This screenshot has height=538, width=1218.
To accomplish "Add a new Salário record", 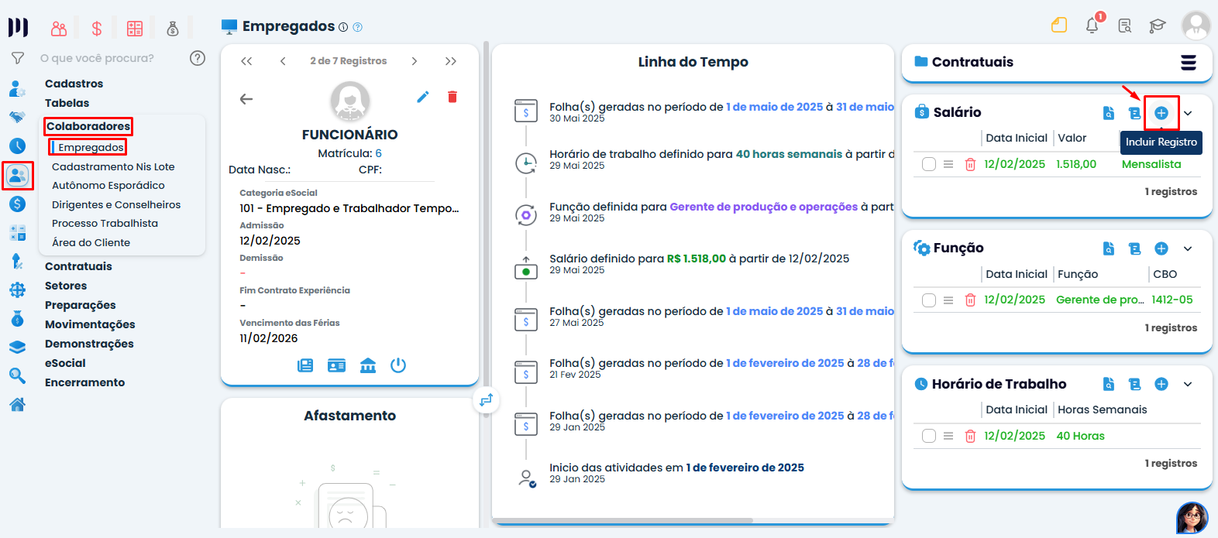I will click(1161, 113).
